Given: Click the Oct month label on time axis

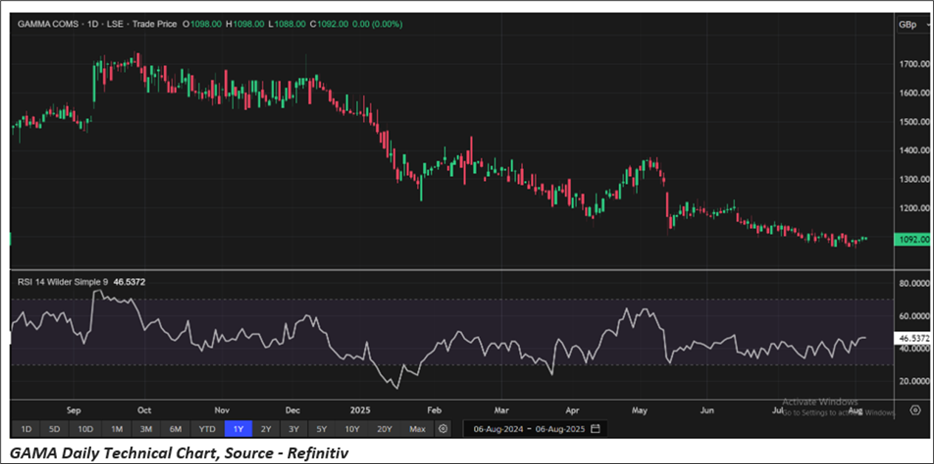Looking at the screenshot, I should [x=144, y=410].
